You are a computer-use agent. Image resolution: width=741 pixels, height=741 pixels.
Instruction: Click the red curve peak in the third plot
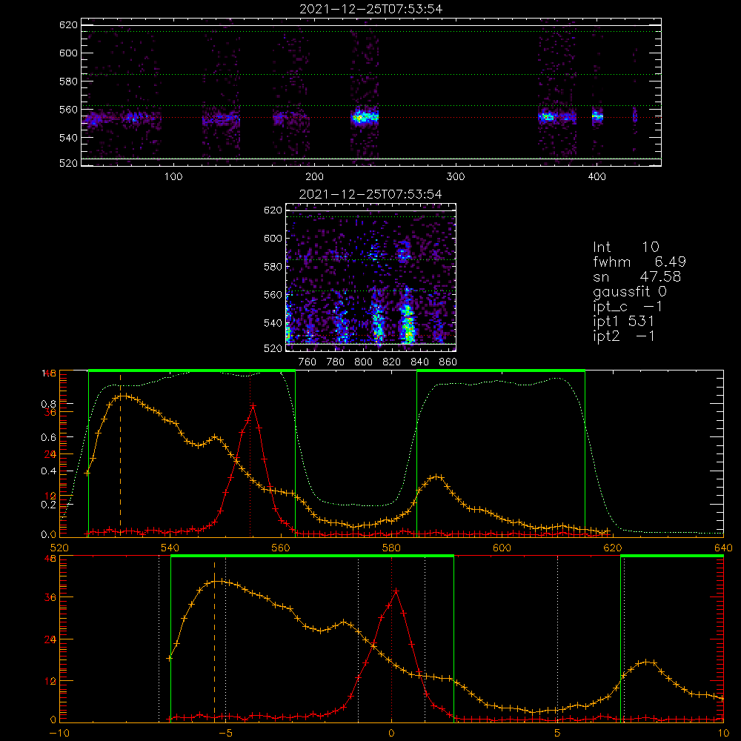point(253,405)
